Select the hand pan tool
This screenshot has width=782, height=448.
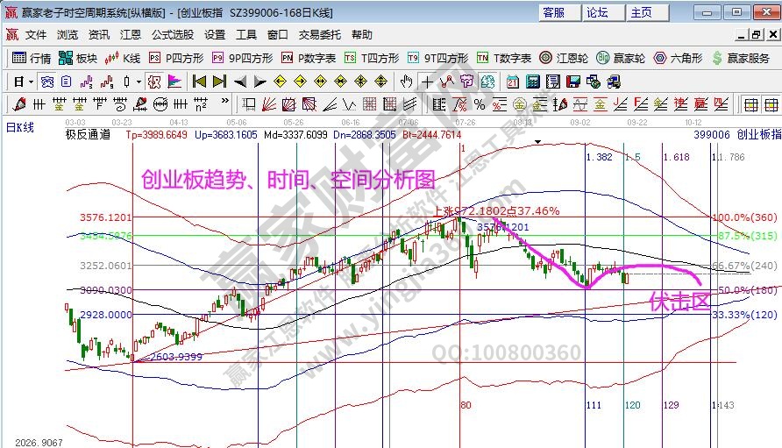[x=406, y=82]
